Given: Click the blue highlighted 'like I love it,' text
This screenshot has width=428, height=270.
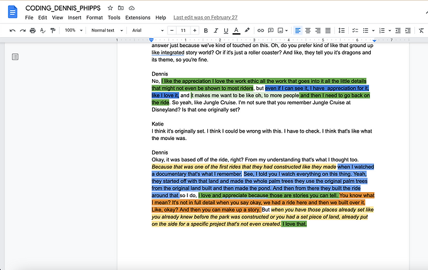Looking at the screenshot, I should 165,95.
